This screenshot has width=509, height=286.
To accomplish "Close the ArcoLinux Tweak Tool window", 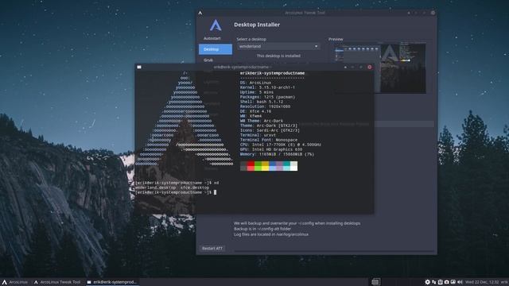I will [x=433, y=13].
